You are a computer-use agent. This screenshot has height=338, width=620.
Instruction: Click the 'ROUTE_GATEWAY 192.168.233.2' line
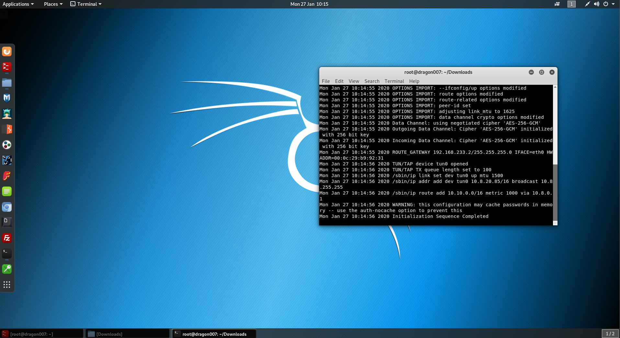436,155
